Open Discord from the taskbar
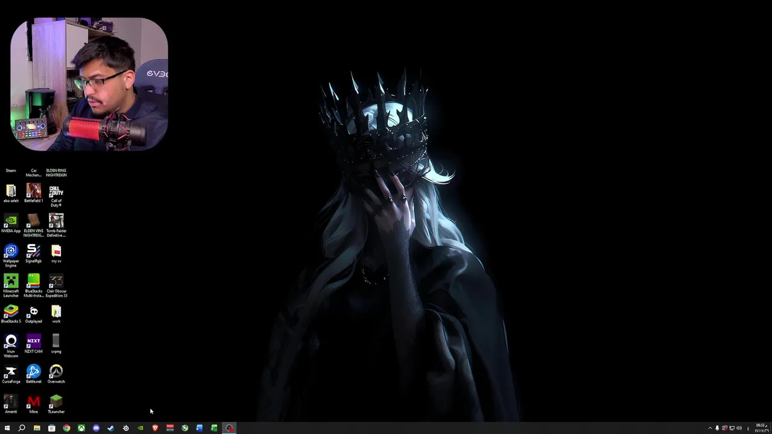Image resolution: width=772 pixels, height=434 pixels. click(x=96, y=428)
